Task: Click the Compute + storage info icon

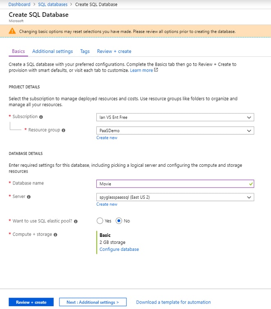Action: tap(55, 235)
